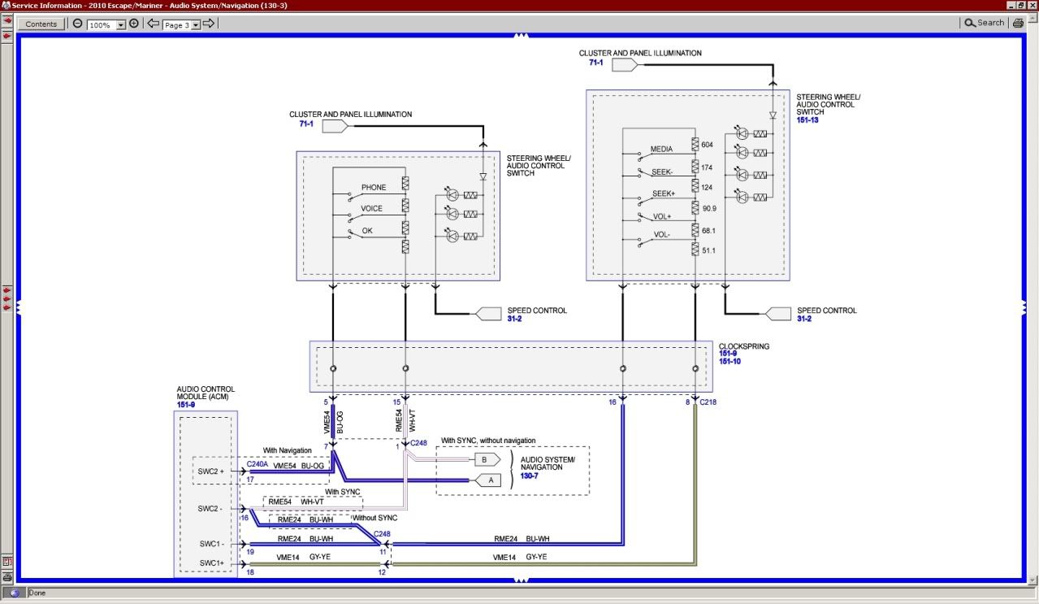Screen dimensions: 1039x604
Task: Open the Search tool
Action: [x=984, y=23]
